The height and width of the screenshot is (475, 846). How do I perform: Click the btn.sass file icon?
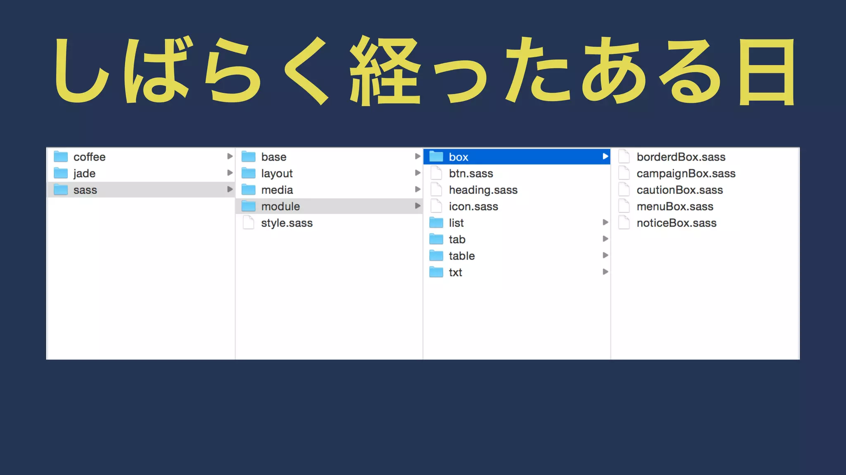tap(436, 173)
